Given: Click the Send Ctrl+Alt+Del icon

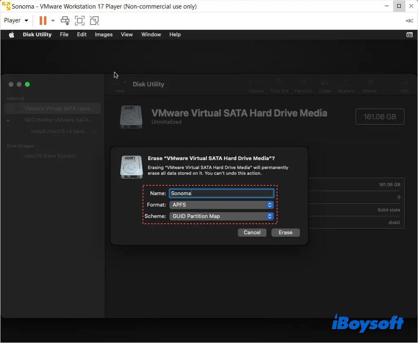Looking at the screenshot, I should click(65, 20).
